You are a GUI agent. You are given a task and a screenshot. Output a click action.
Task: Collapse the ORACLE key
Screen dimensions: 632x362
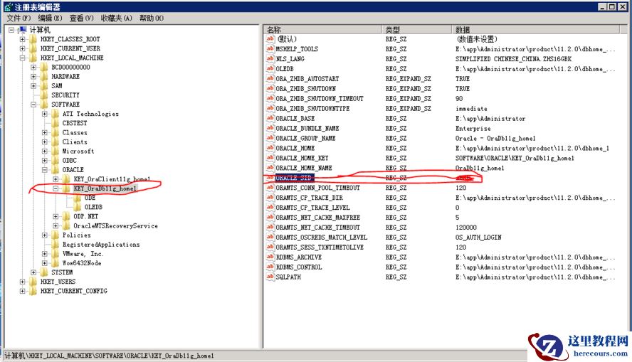tap(45, 169)
